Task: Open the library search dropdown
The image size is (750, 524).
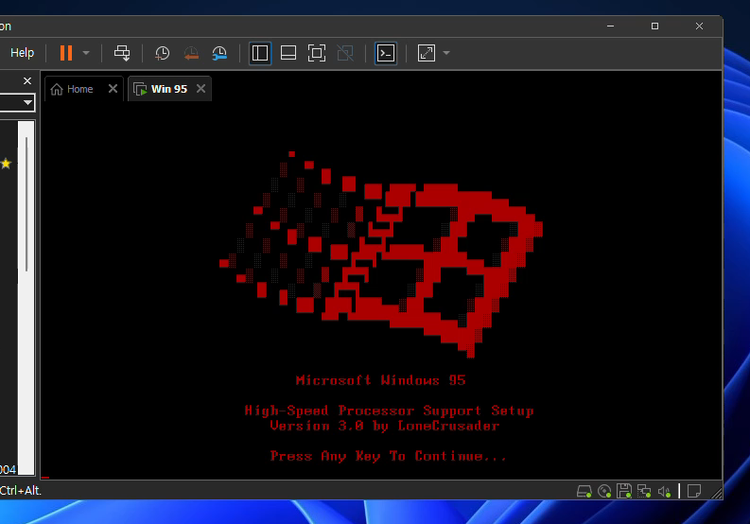Action: pos(27,102)
